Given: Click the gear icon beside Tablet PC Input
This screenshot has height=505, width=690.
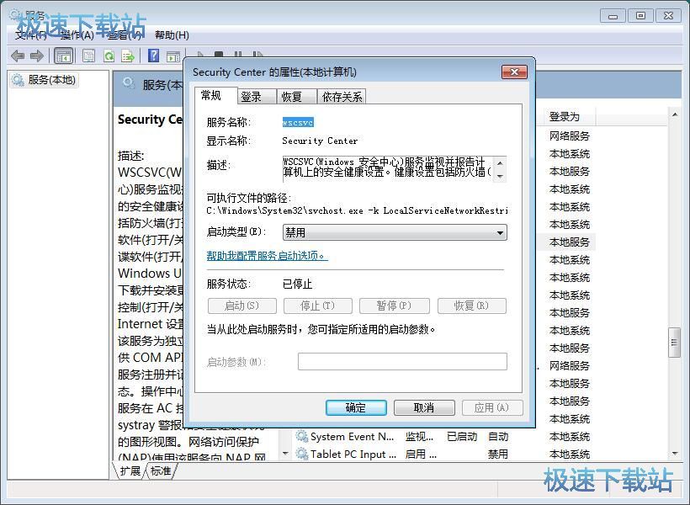Looking at the screenshot, I should tap(301, 454).
